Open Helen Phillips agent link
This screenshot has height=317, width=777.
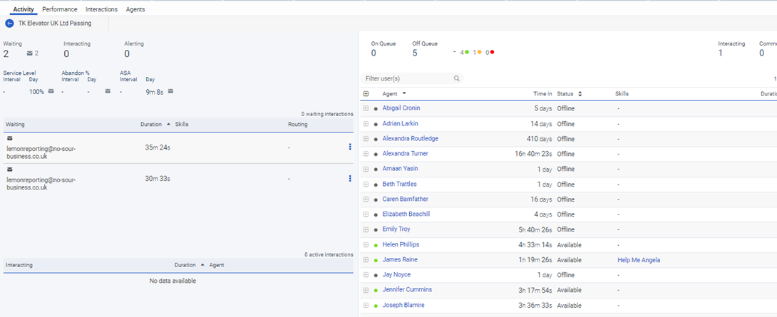pos(401,245)
